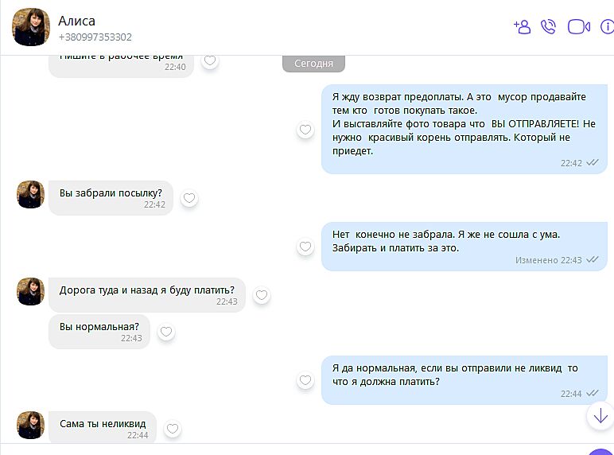The height and width of the screenshot is (455, 614).
Task: Heart the reply "Нет конечно не забрала"
Action: [305, 247]
